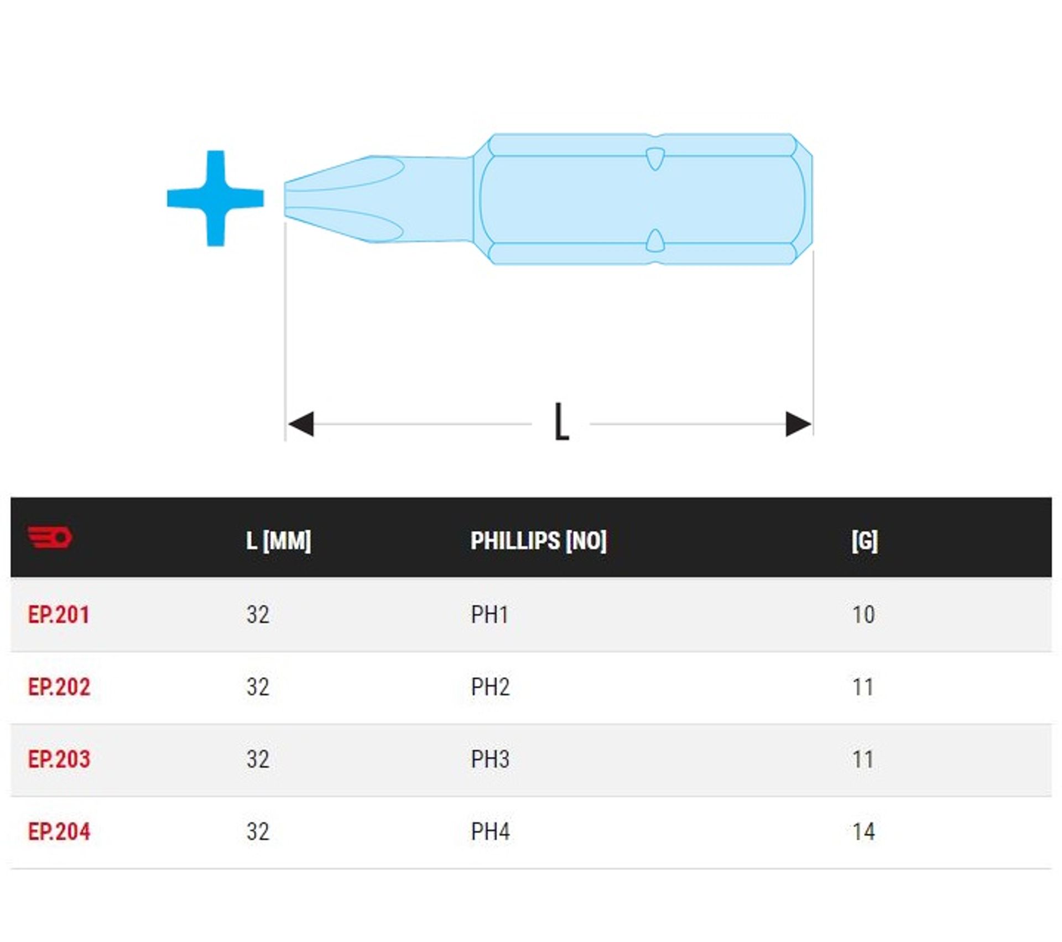This screenshot has width=1062, height=942.
Task: Open the EP.201 product reference
Action: pos(59,615)
